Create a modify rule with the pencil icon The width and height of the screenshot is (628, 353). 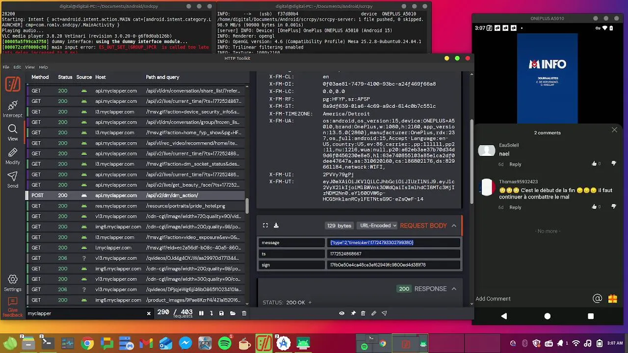(x=374, y=313)
